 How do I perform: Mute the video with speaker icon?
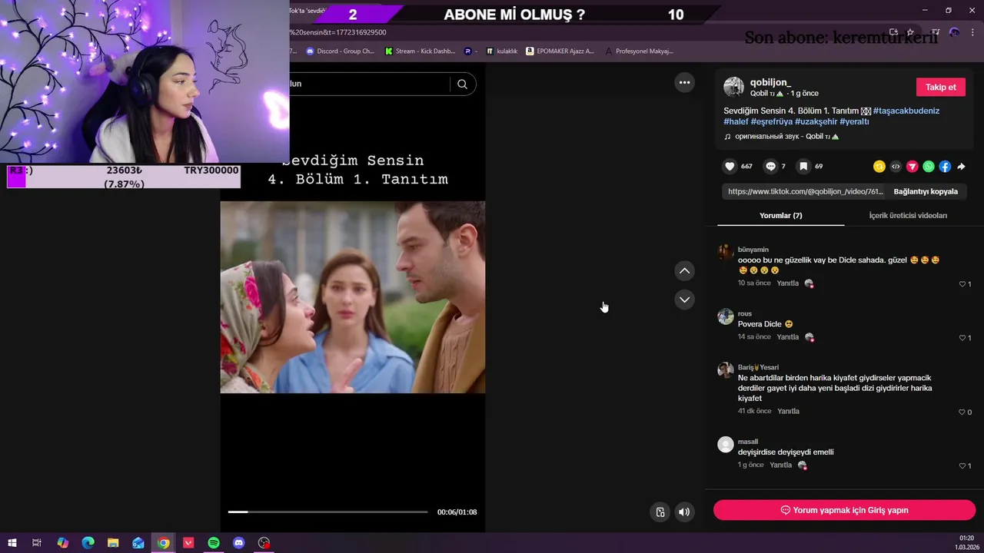tap(684, 512)
